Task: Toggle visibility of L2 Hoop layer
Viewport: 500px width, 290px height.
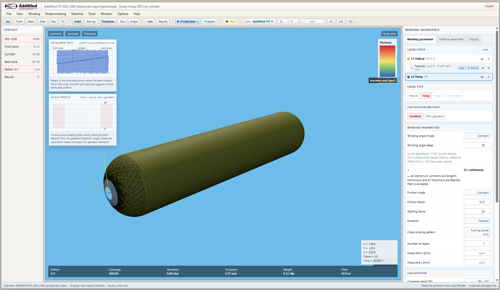Action: click(x=482, y=77)
